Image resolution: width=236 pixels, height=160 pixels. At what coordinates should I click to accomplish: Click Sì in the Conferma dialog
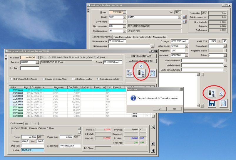[160, 109]
